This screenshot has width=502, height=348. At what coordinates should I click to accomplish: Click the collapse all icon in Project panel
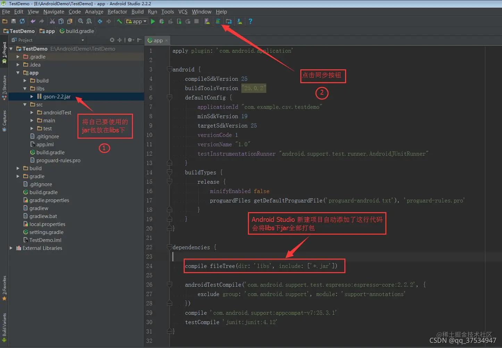[119, 40]
